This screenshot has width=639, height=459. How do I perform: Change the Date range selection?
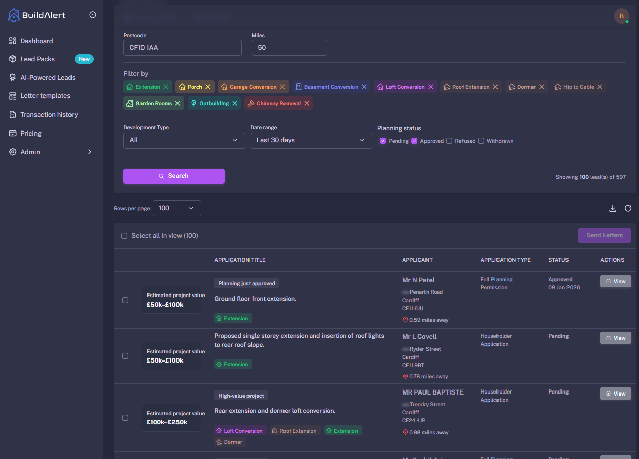[311, 140]
